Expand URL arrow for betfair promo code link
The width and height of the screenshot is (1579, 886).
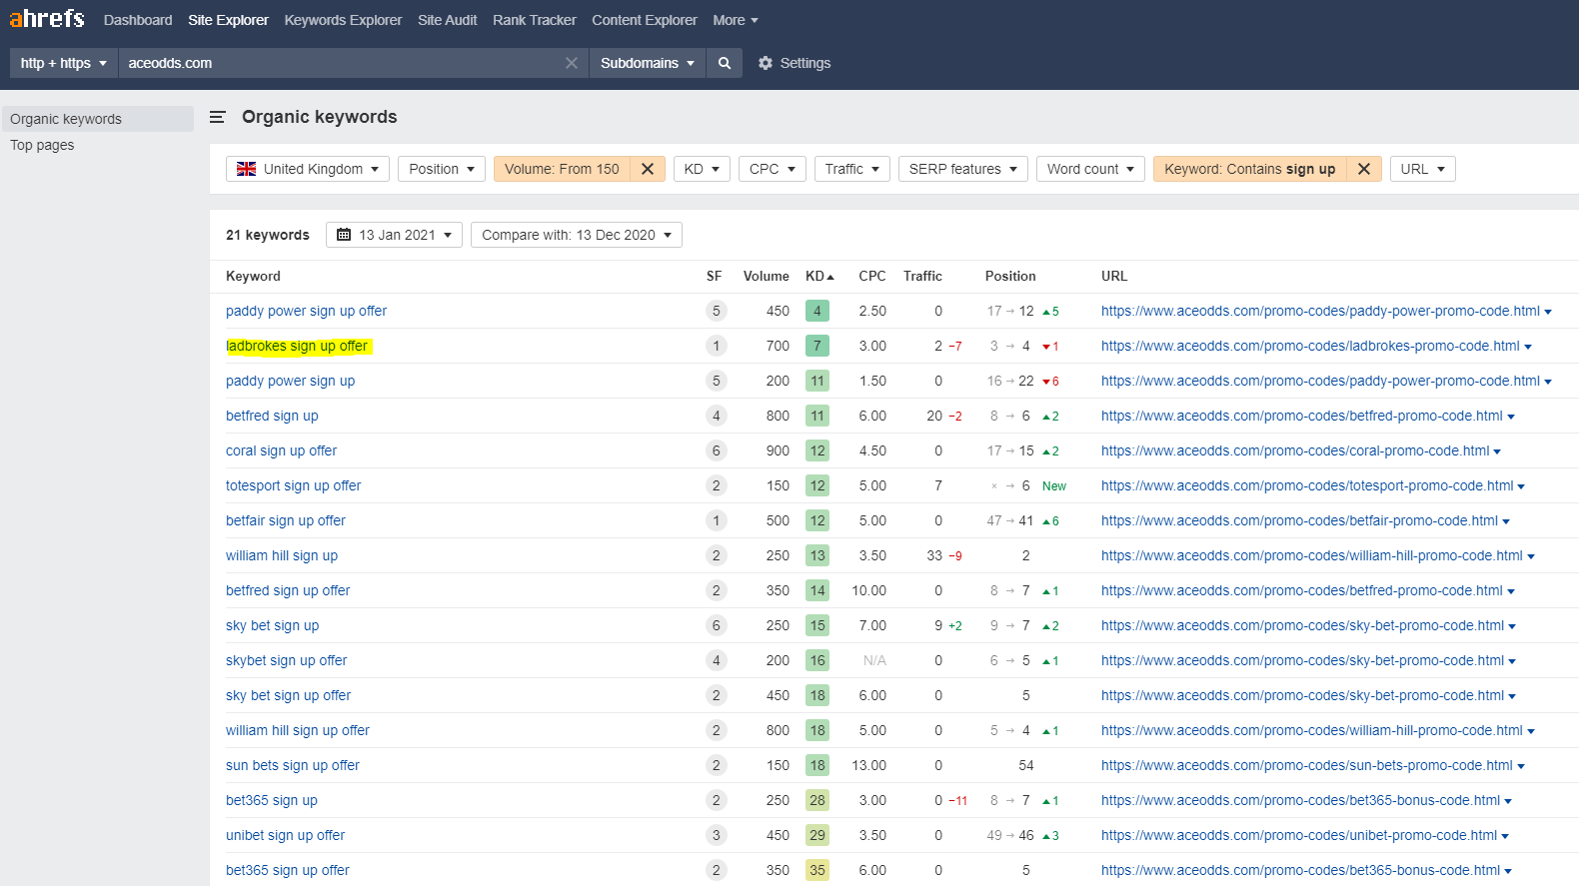[x=1506, y=521]
